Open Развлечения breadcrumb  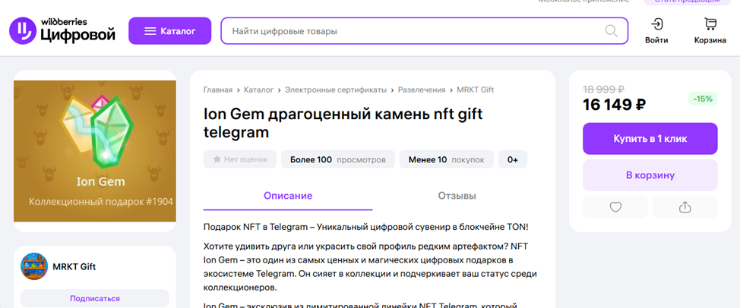click(x=422, y=90)
